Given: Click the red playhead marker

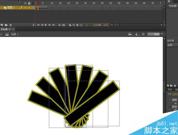Looking at the screenshot, I should [x=38, y=3].
